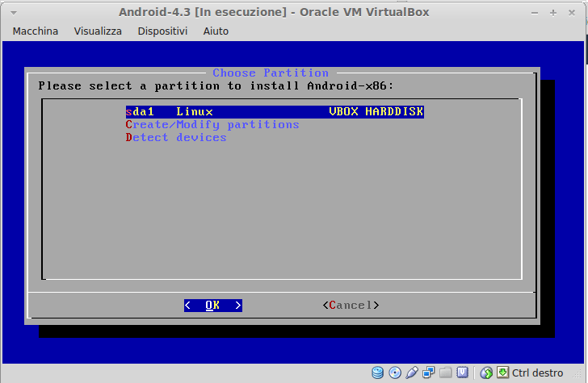Click the Ctrl destro host key label
Viewport: 588px width, 383px height.
[537, 373]
